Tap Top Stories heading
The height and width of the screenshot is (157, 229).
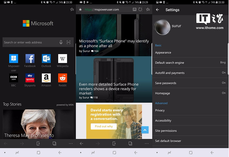[x=12, y=104]
